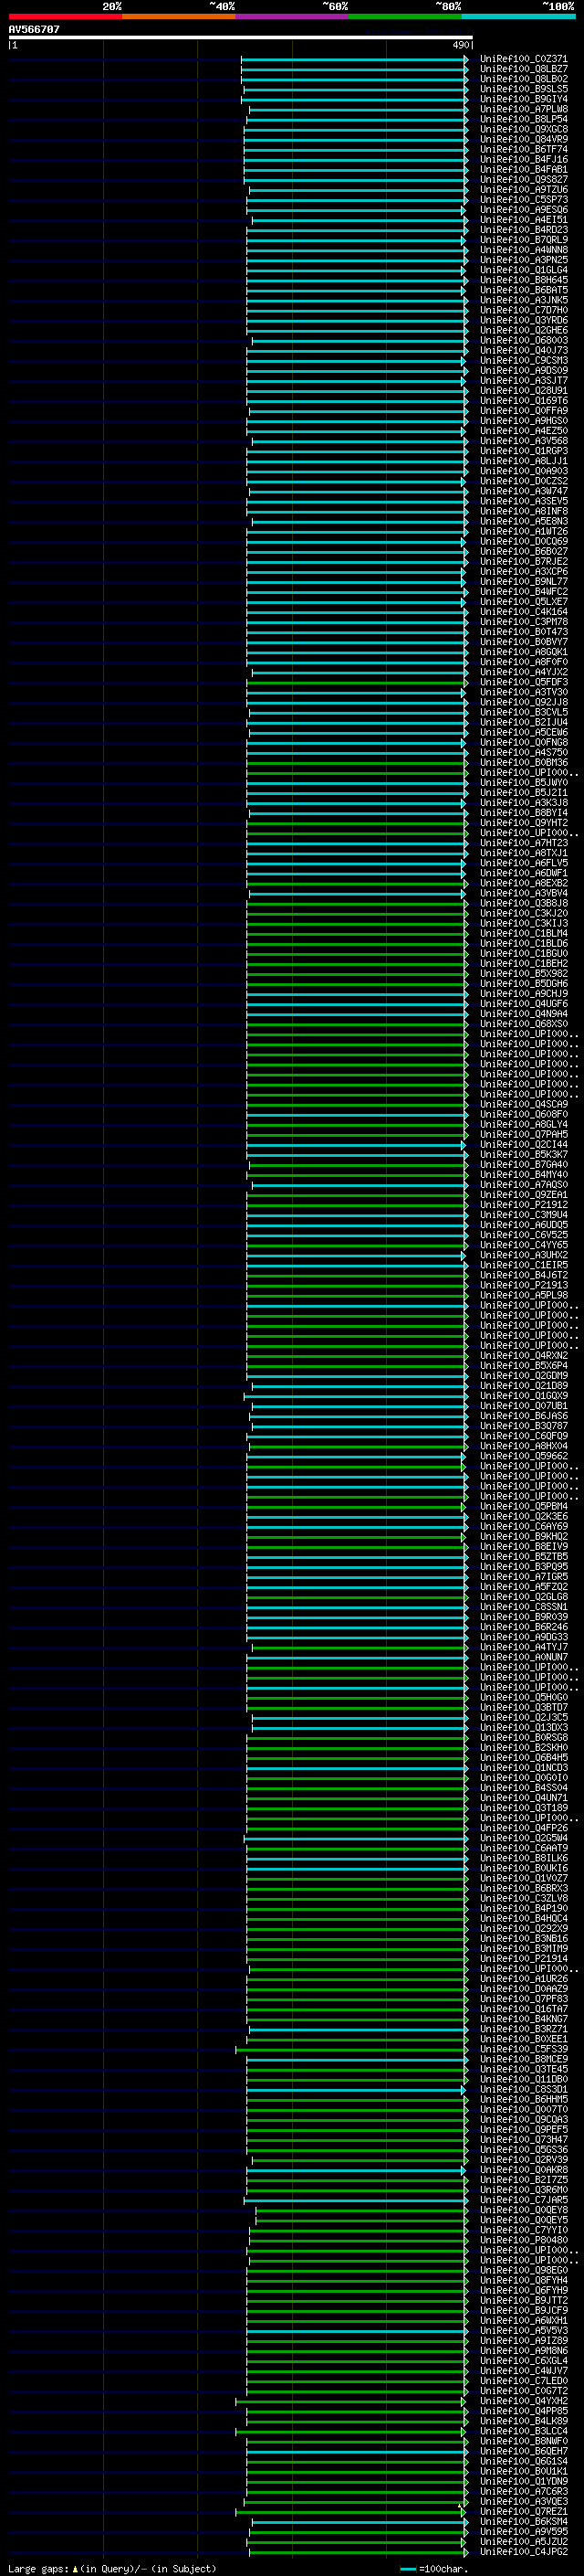Select label UniRef100_Q7REZ1
This screenshot has height=2576, width=584.
click(x=523, y=2511)
